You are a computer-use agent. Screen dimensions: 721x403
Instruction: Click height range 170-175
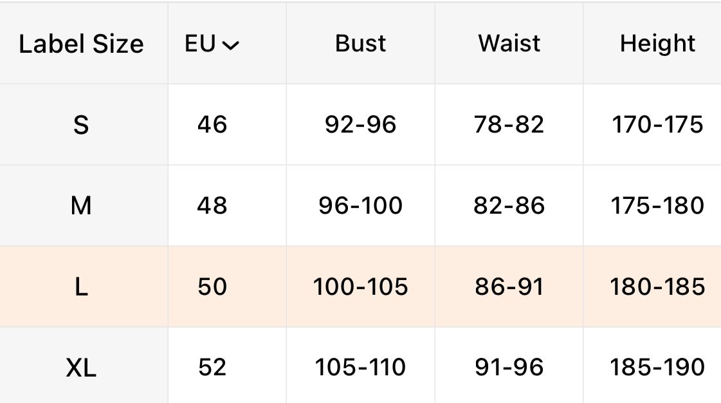coord(657,124)
